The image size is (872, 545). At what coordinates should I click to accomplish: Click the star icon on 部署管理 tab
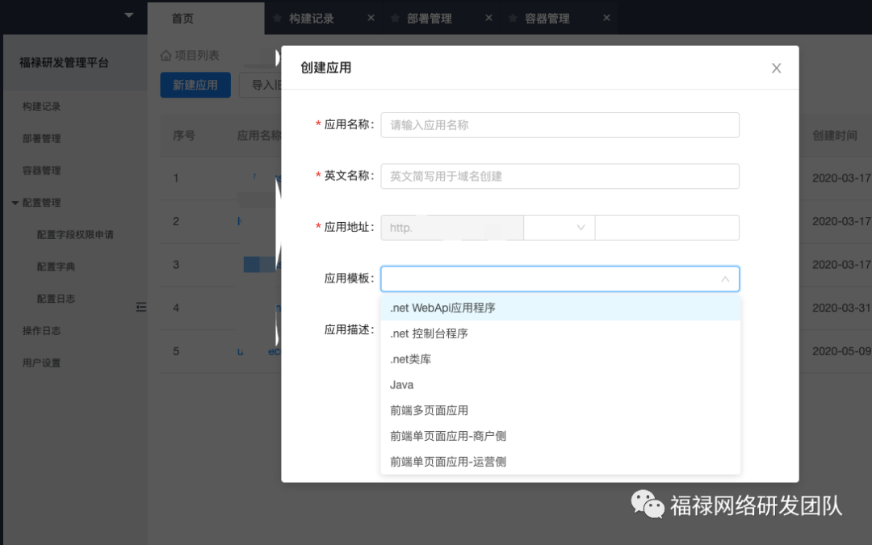(x=395, y=19)
